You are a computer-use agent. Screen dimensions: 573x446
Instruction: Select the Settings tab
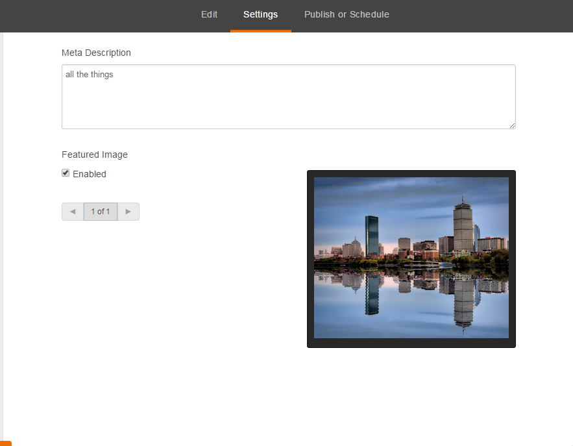260,14
